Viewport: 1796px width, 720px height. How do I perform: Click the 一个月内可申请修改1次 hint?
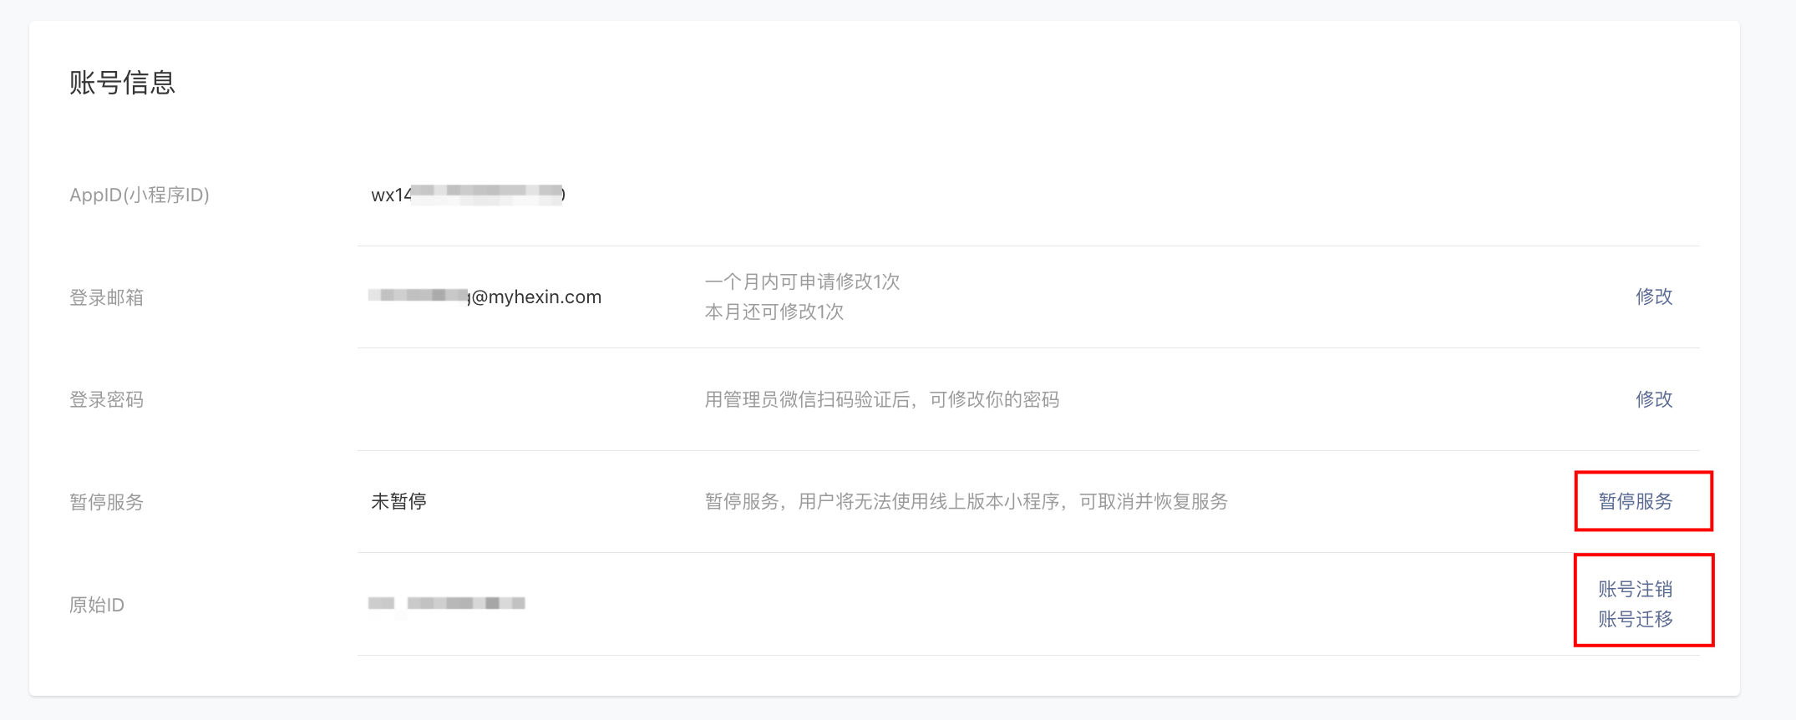(802, 281)
